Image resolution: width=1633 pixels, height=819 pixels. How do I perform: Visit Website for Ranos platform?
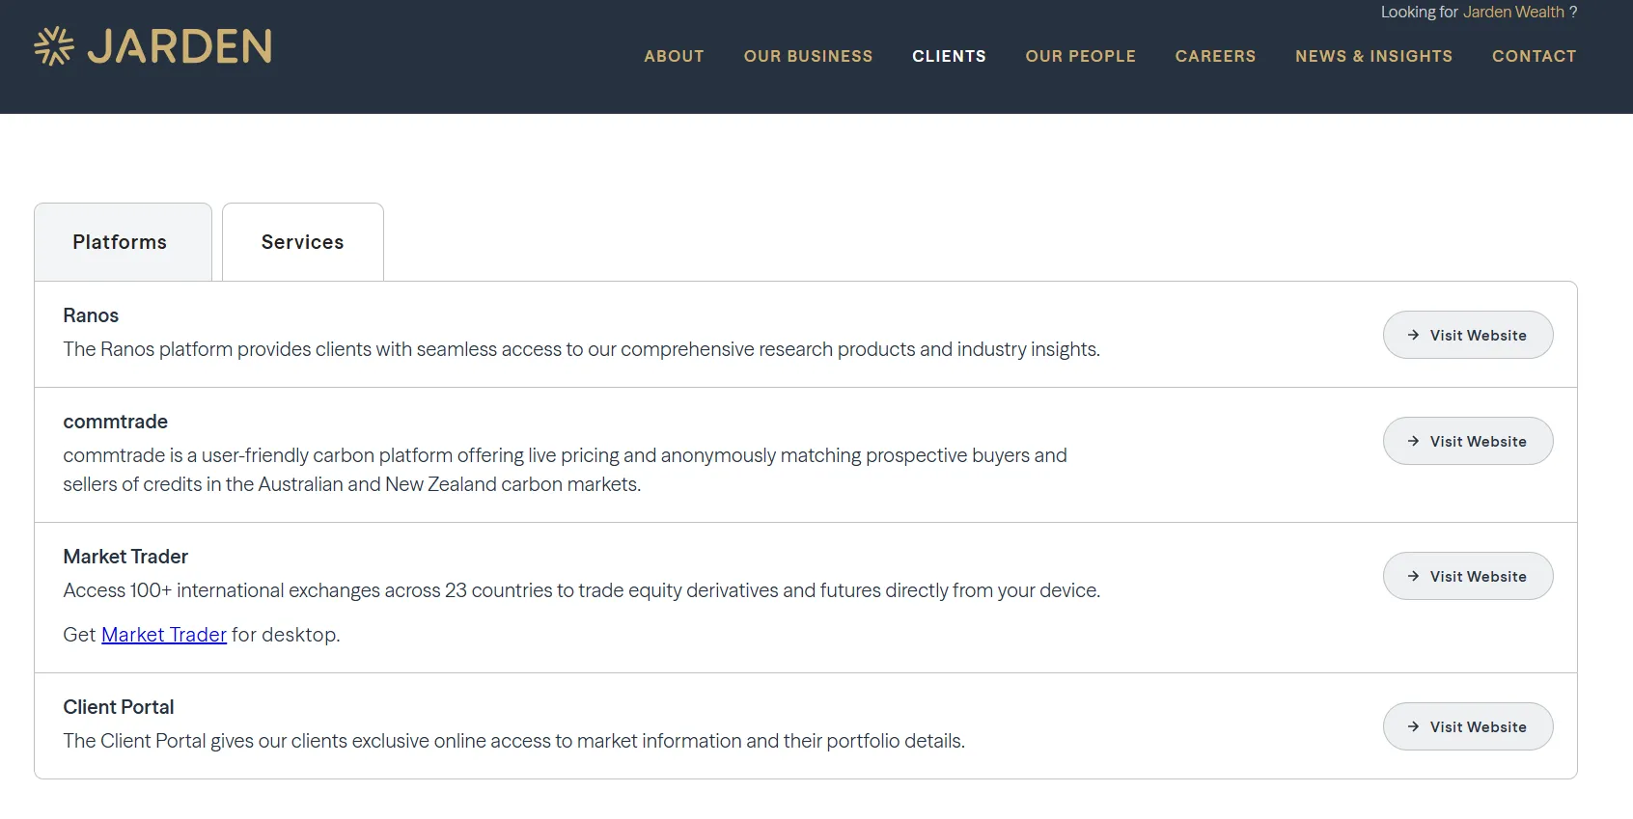click(x=1468, y=335)
